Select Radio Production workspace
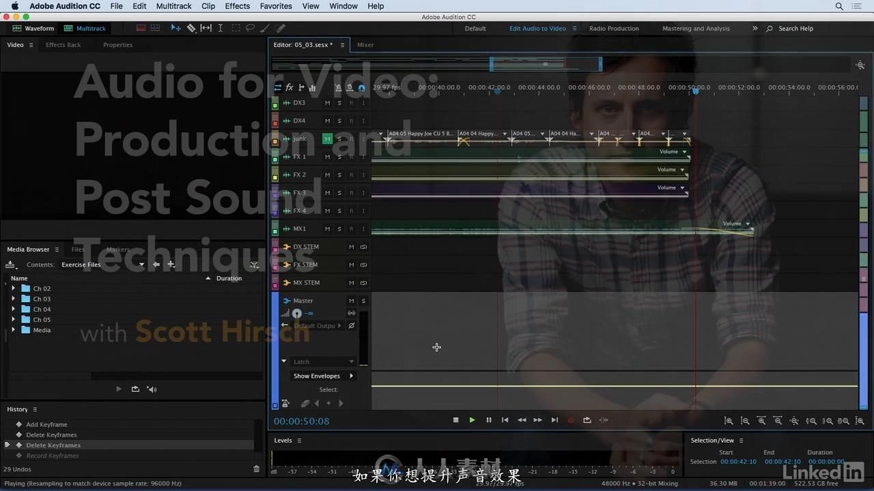 point(614,29)
